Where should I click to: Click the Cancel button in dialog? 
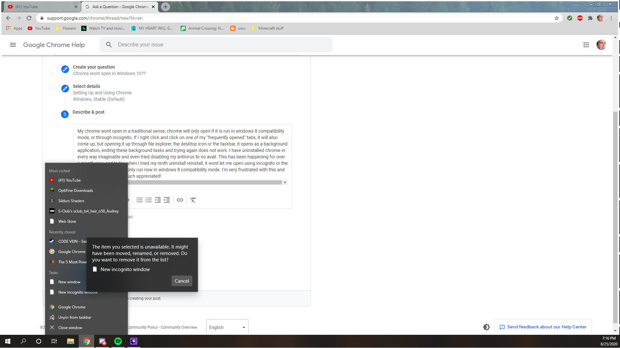[x=182, y=281]
